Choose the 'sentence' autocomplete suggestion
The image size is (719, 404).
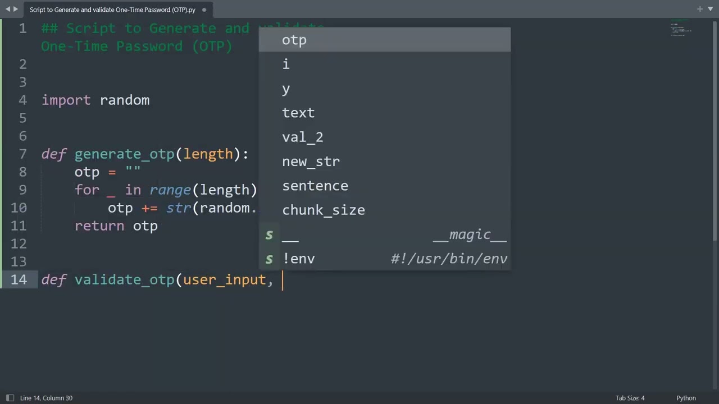[x=384, y=186]
